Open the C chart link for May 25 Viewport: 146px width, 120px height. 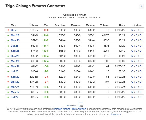point(136,40)
